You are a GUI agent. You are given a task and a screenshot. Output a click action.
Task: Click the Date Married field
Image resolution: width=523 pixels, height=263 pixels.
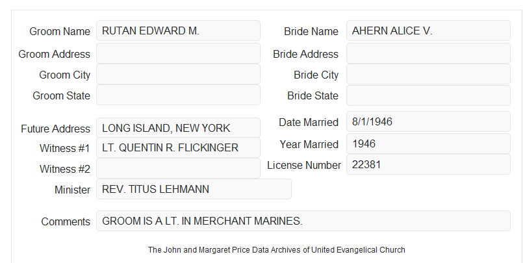[428, 121]
